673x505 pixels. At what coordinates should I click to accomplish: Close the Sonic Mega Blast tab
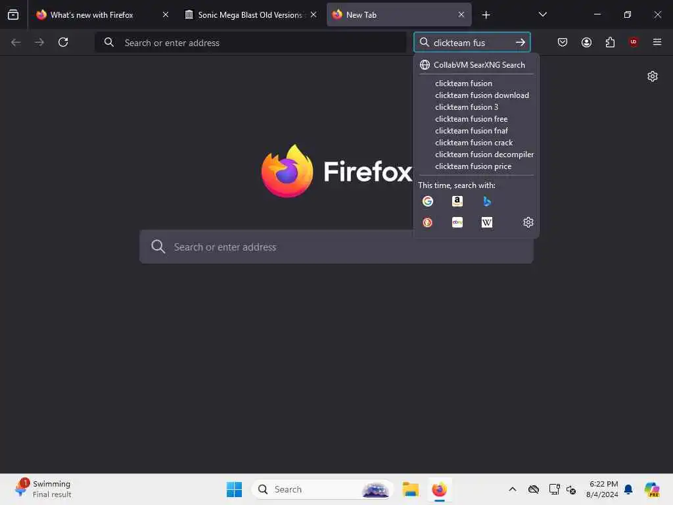tap(313, 14)
